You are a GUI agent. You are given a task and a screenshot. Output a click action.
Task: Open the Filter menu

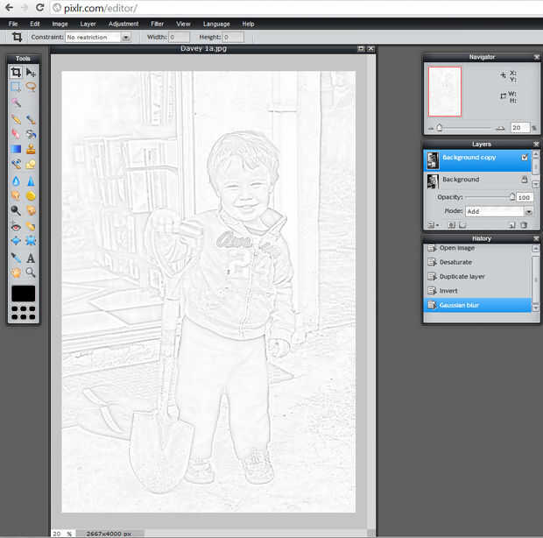pyautogui.click(x=157, y=24)
